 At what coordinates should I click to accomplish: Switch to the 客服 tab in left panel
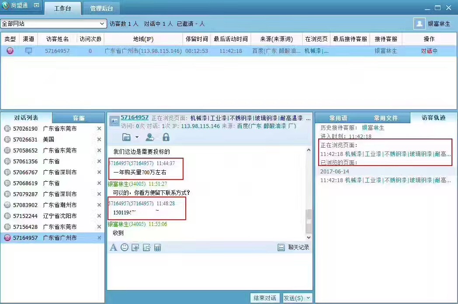pos(78,117)
